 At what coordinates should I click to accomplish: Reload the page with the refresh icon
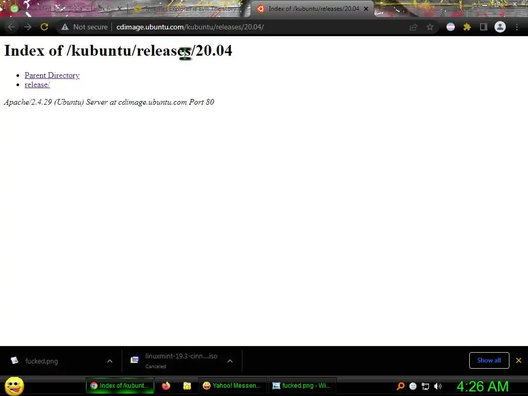tap(44, 27)
